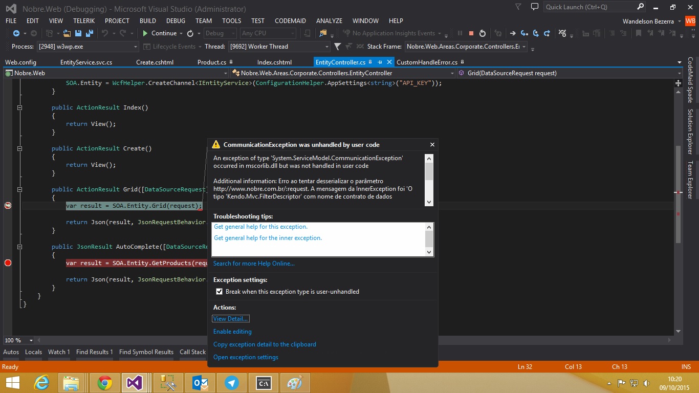
Task: Open the DEBUG menu
Action: click(x=176, y=21)
